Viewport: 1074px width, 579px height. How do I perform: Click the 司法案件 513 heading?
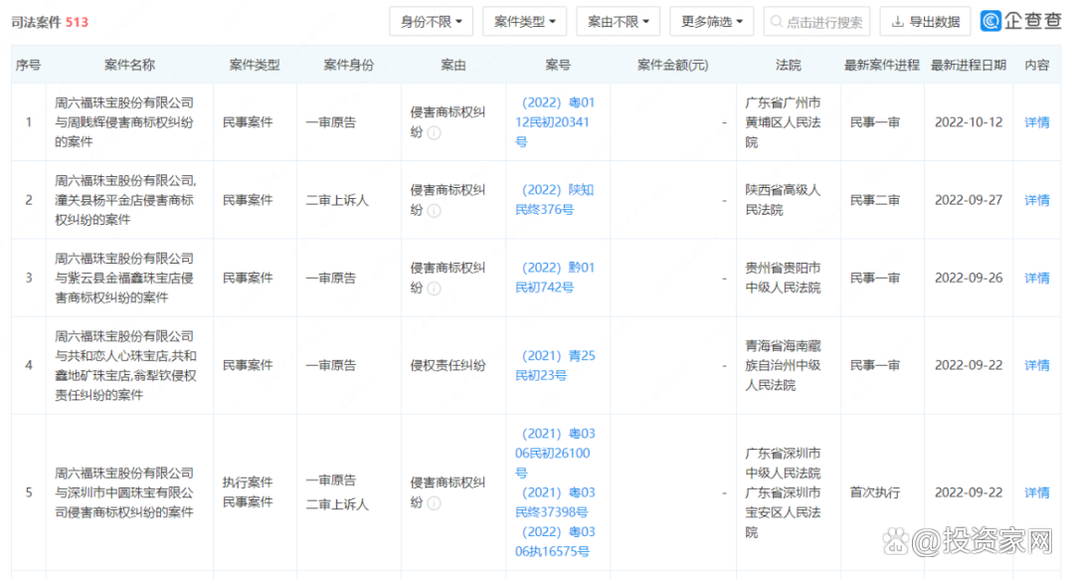click(x=50, y=22)
